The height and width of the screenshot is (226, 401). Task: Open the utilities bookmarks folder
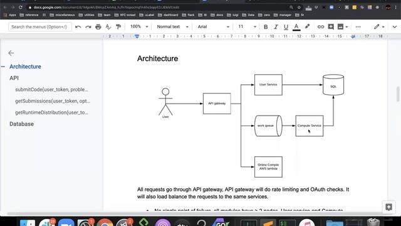86,15
